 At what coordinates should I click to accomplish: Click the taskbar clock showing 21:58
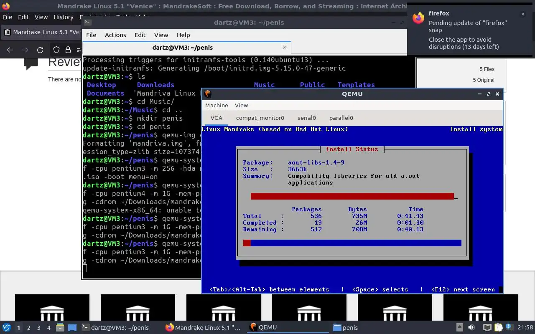pyautogui.click(x=525, y=328)
